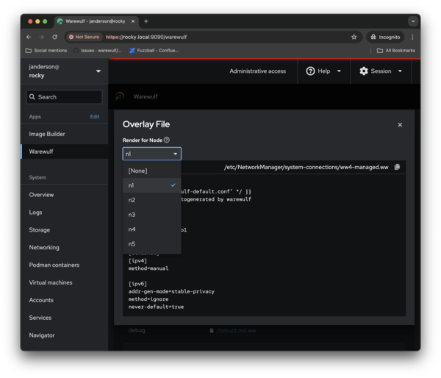Click the Not Secure badge
441x378 pixels.
(x=84, y=37)
